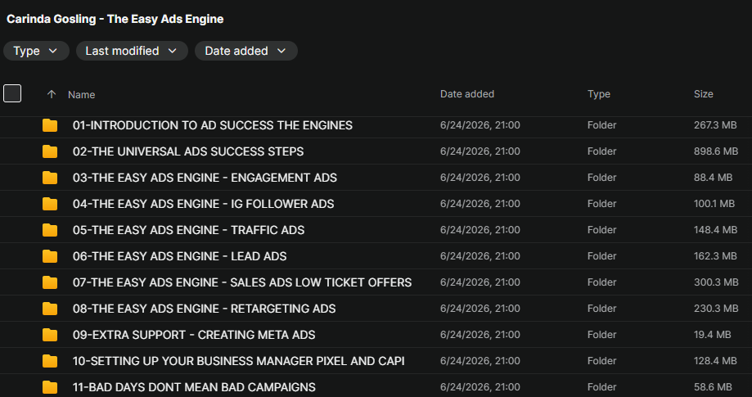Open the Date added filter dropdown

click(246, 51)
